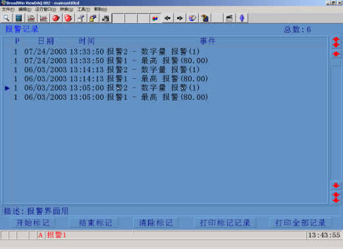Viewport: 343px width, 249px height.
Task: Click the 清除标记 button
Action: pyautogui.click(x=156, y=223)
